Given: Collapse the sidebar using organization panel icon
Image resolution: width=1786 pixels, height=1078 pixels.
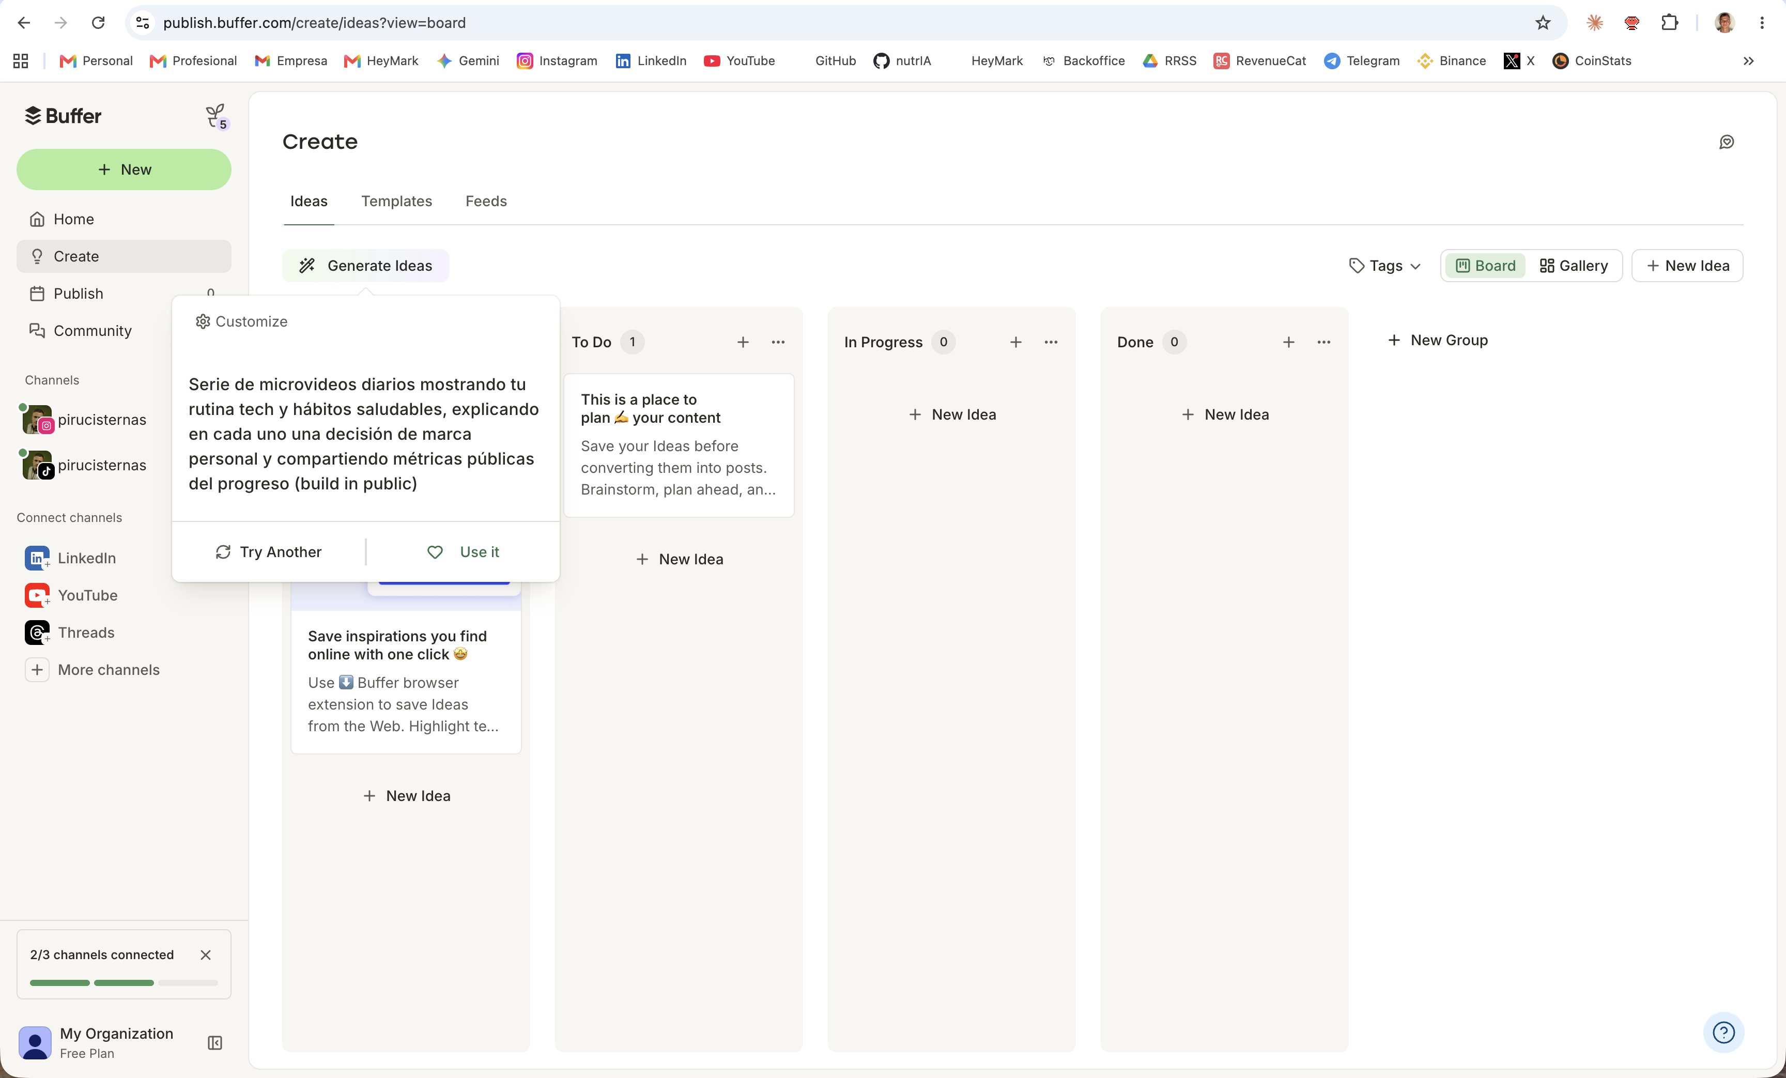Looking at the screenshot, I should (214, 1042).
